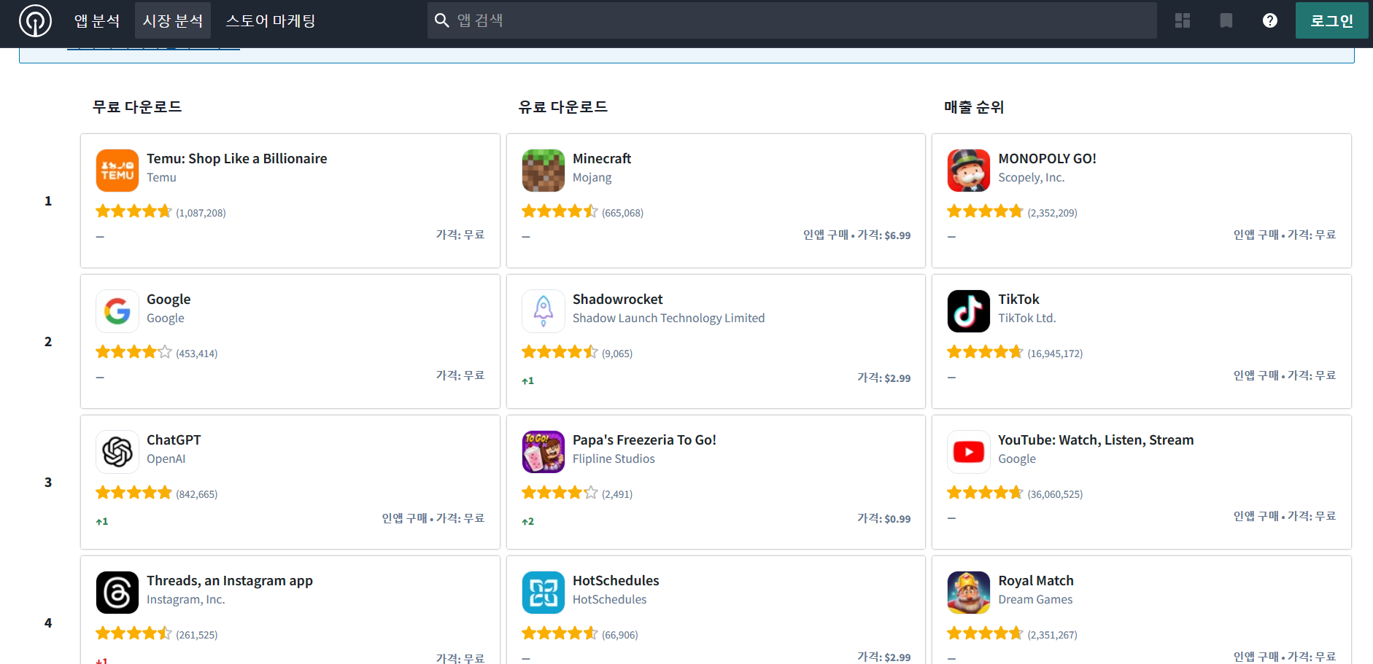Open the ChatGPT app icon
This screenshot has height=664, width=1373.
(x=117, y=452)
